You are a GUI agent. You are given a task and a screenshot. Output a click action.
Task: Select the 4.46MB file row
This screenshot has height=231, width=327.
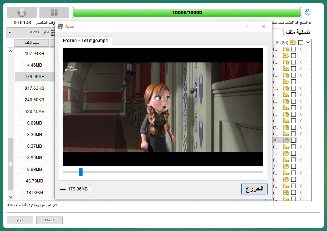pos(34,65)
